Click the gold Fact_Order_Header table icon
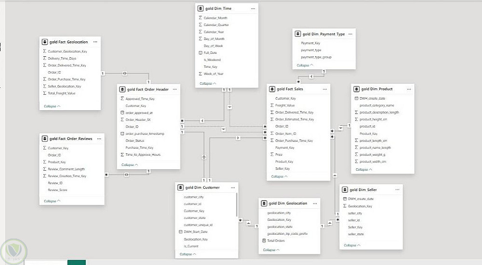 (x=122, y=89)
